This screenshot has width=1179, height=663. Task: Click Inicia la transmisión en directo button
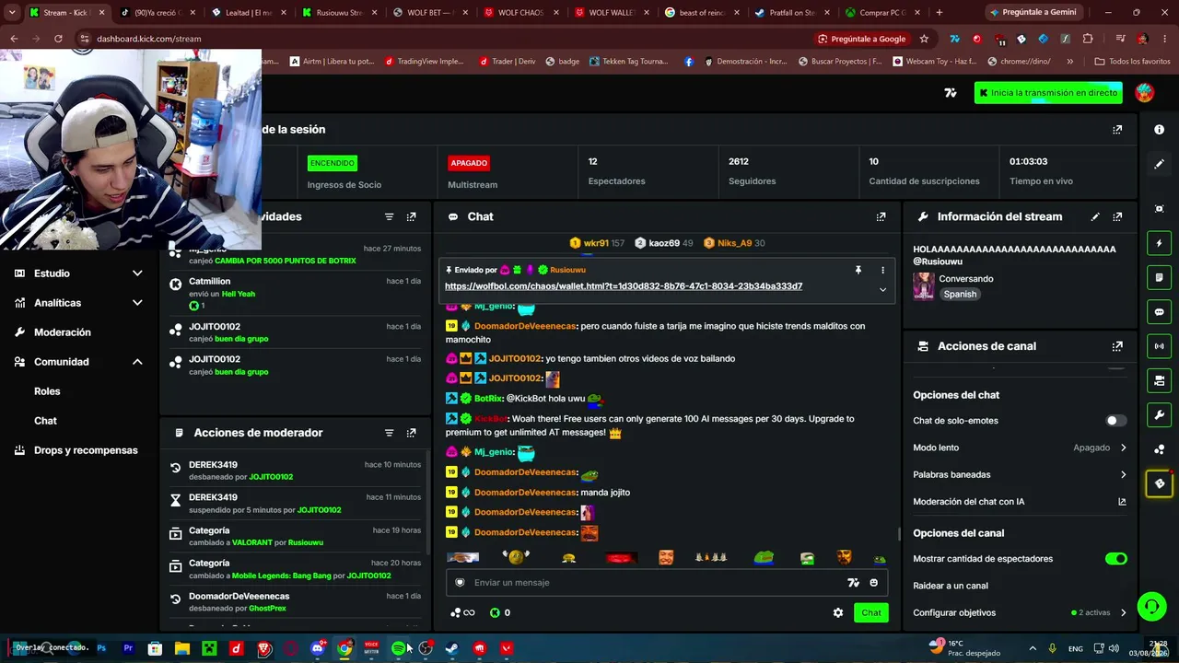[1048, 93]
